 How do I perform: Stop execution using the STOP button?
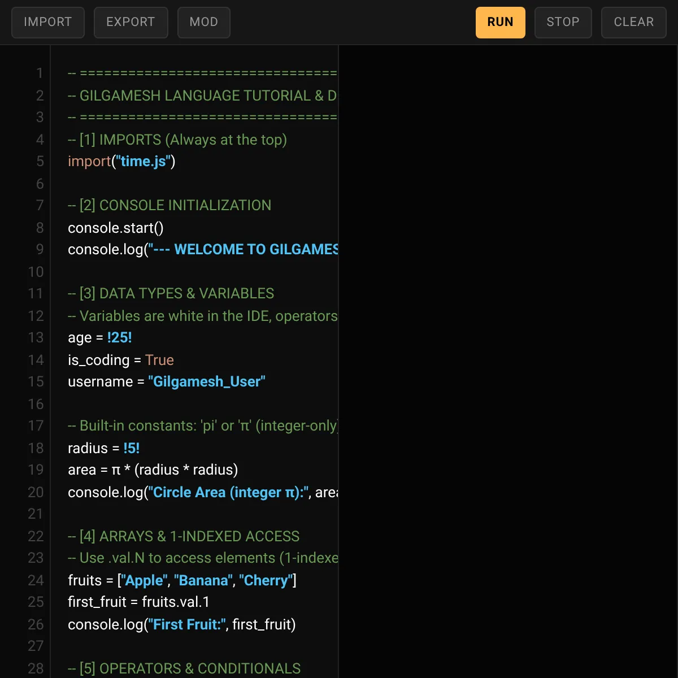pos(563,22)
